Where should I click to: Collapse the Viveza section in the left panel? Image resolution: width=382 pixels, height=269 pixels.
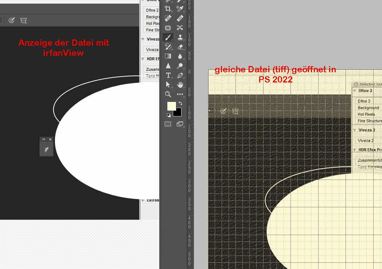coord(143,39)
